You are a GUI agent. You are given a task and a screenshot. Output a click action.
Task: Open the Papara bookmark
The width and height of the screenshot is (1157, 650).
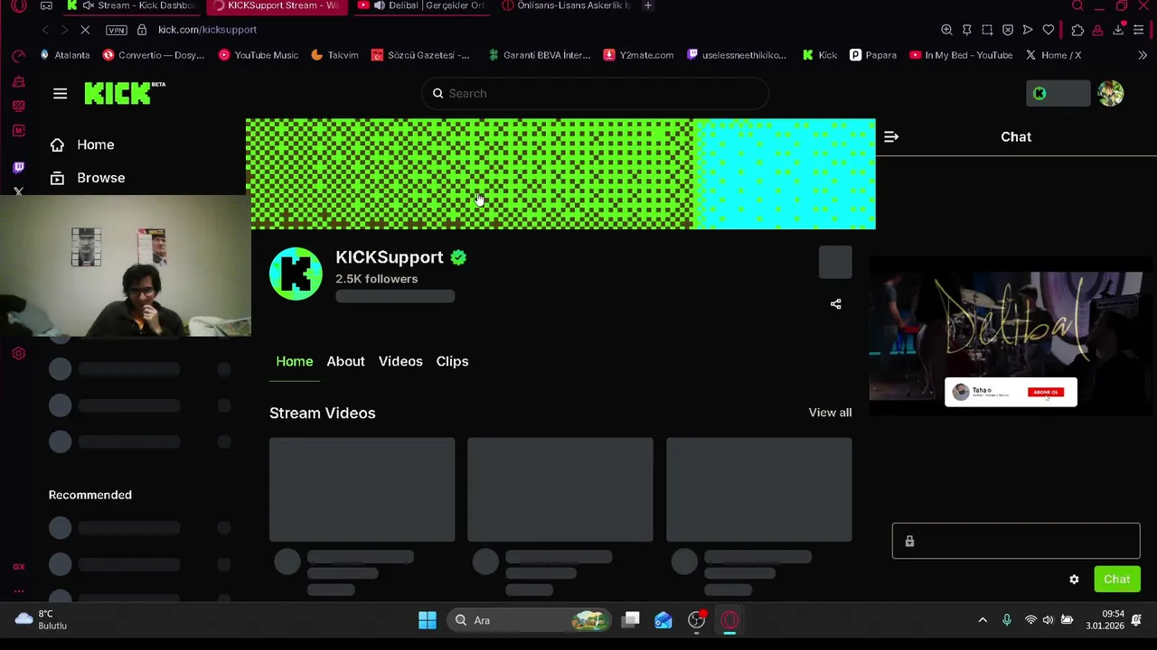tap(873, 55)
